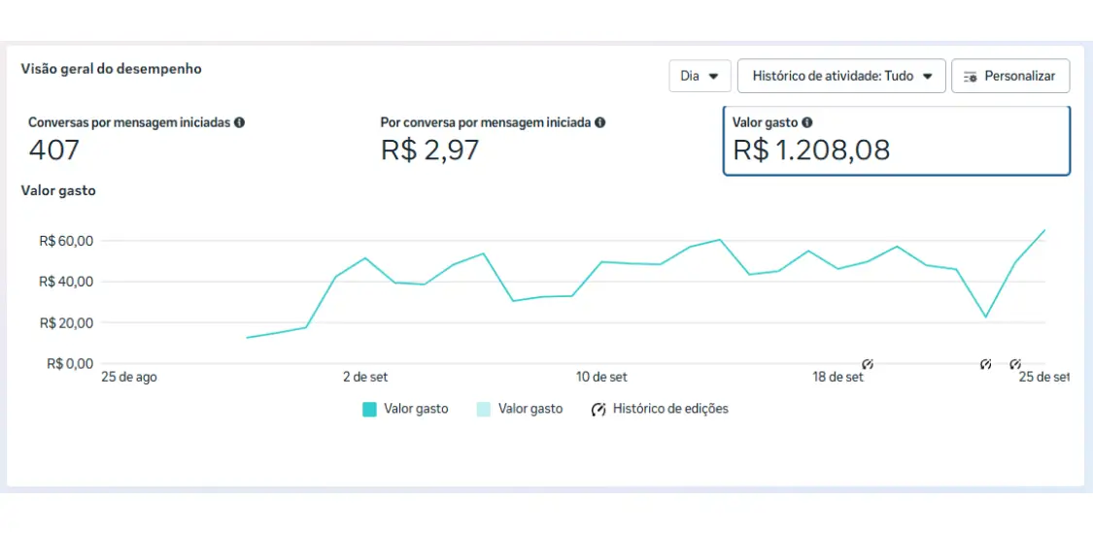Click the 407 conversations value
The height and width of the screenshot is (534, 1093).
click(54, 150)
